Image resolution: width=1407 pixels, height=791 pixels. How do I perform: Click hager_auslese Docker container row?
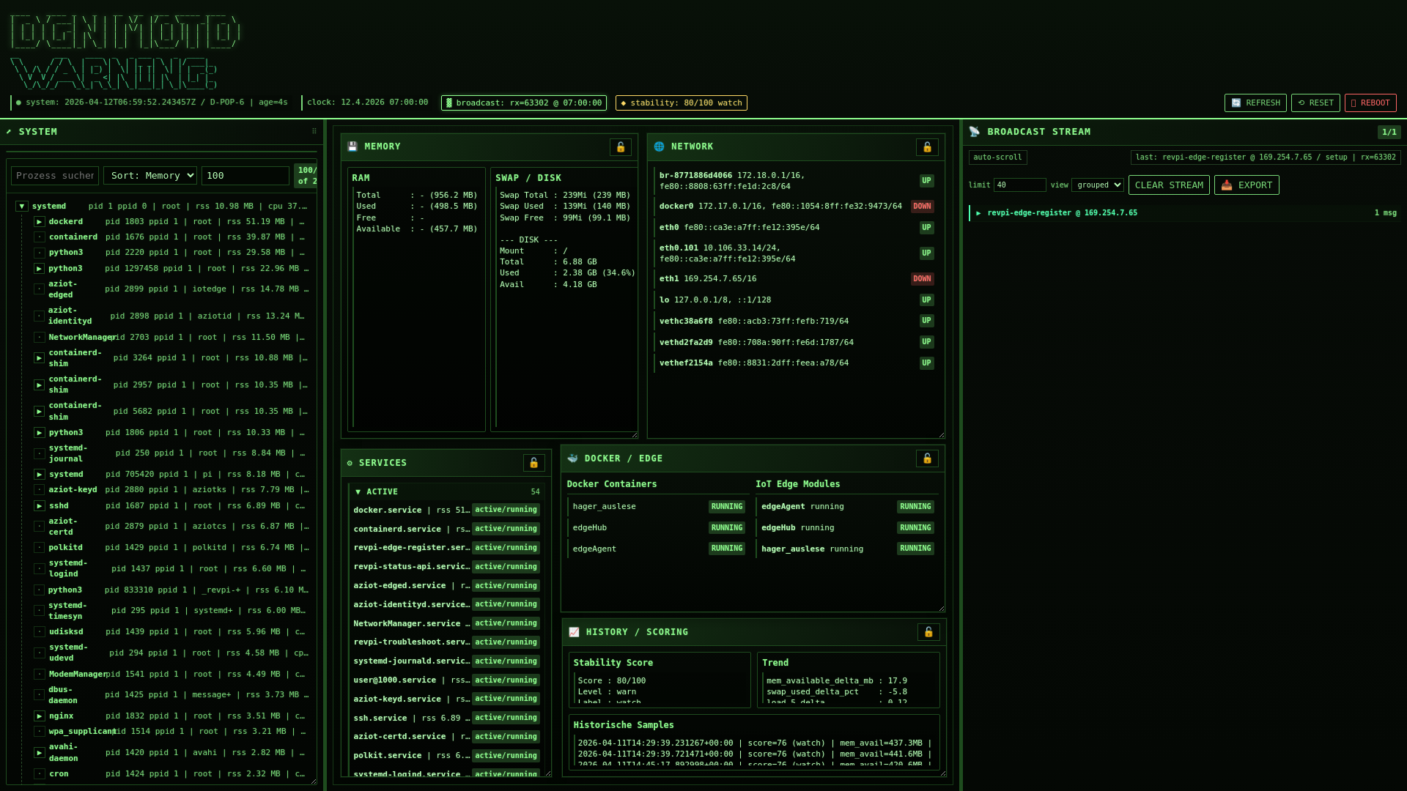coord(657,507)
